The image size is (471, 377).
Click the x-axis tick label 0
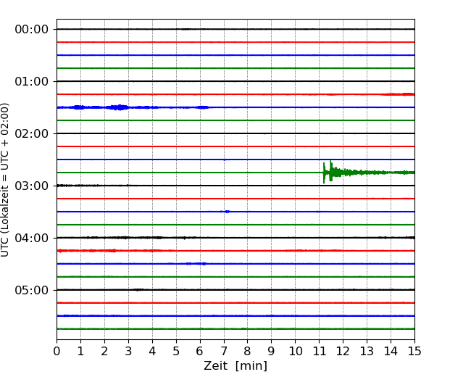(57, 351)
